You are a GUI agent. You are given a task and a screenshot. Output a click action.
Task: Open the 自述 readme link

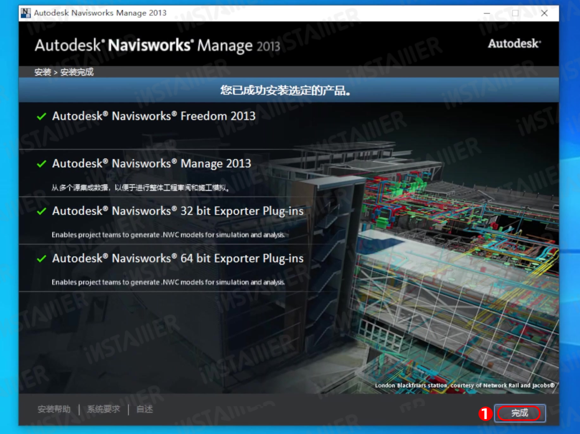click(144, 409)
